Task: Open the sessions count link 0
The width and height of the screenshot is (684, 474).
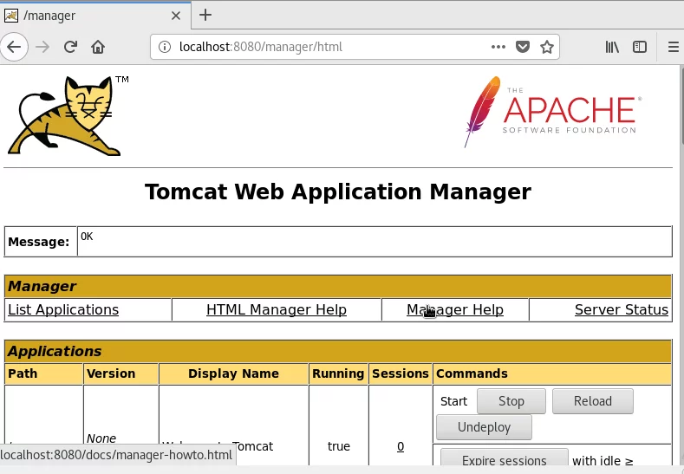Action: (401, 446)
